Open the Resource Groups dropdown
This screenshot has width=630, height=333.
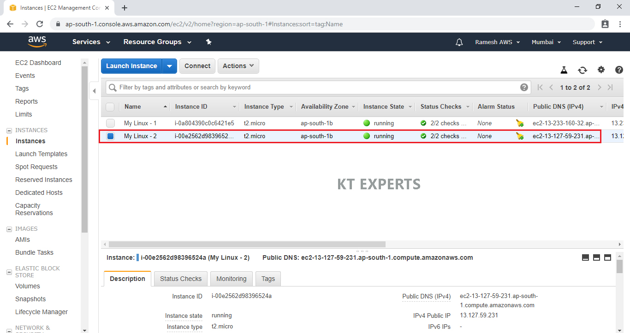point(157,42)
